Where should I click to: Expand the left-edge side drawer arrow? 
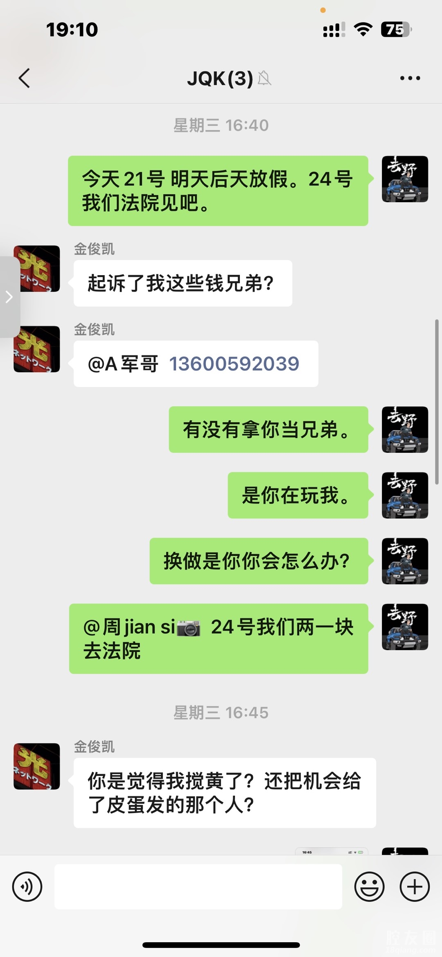[9, 297]
